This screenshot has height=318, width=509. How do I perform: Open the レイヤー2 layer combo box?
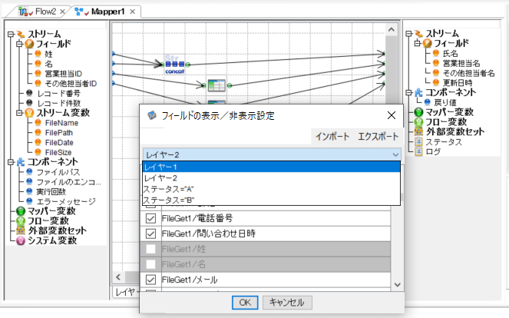point(272,155)
